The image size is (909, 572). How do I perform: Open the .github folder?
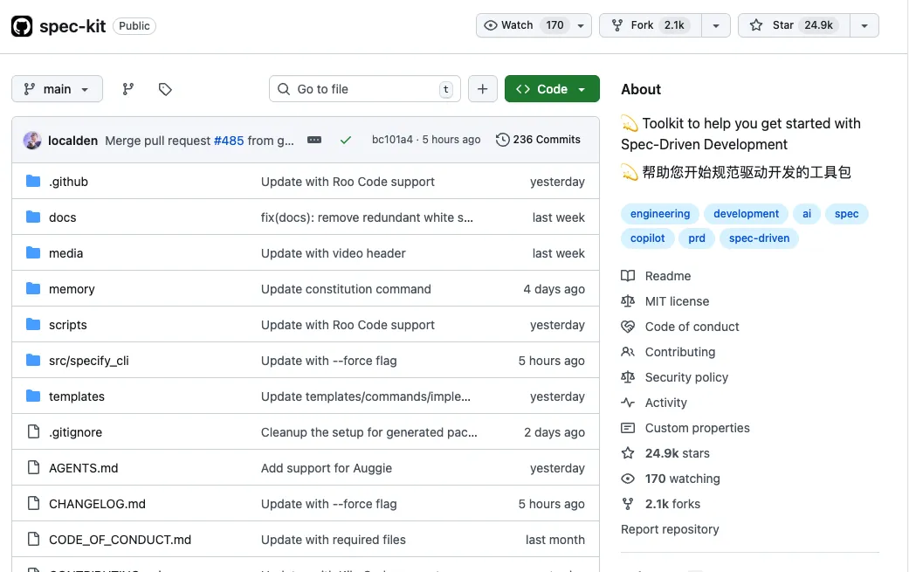[68, 182]
